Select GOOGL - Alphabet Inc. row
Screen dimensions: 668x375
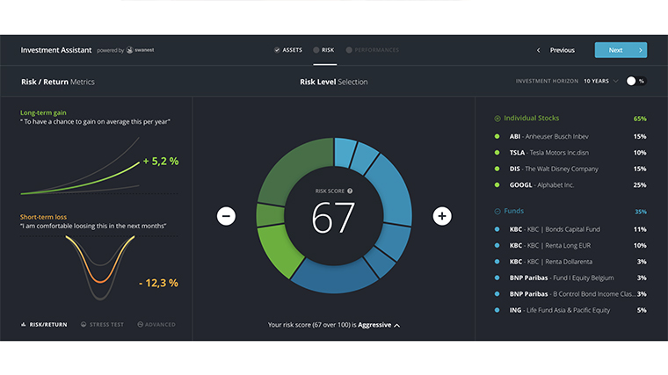tap(570, 185)
